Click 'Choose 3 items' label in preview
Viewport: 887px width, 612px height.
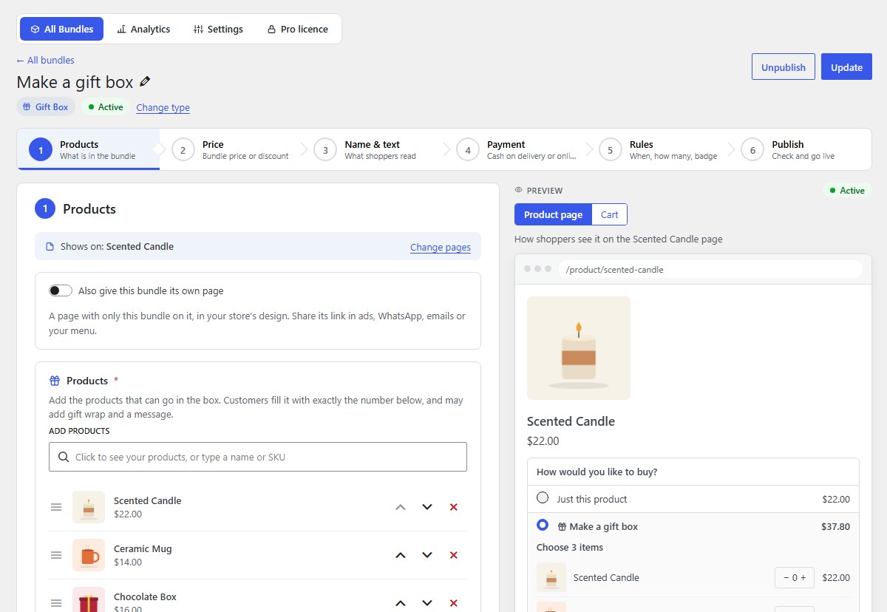click(x=570, y=548)
